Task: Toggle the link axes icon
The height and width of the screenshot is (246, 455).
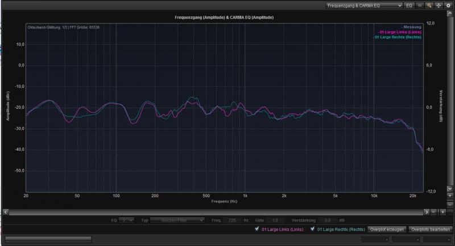Action: (x=420, y=5)
